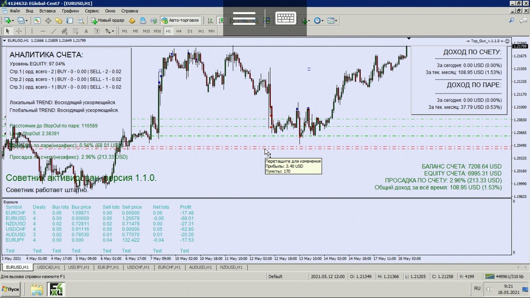Select the text label tool
The width and height of the screenshot is (530, 298).
pos(97,31)
